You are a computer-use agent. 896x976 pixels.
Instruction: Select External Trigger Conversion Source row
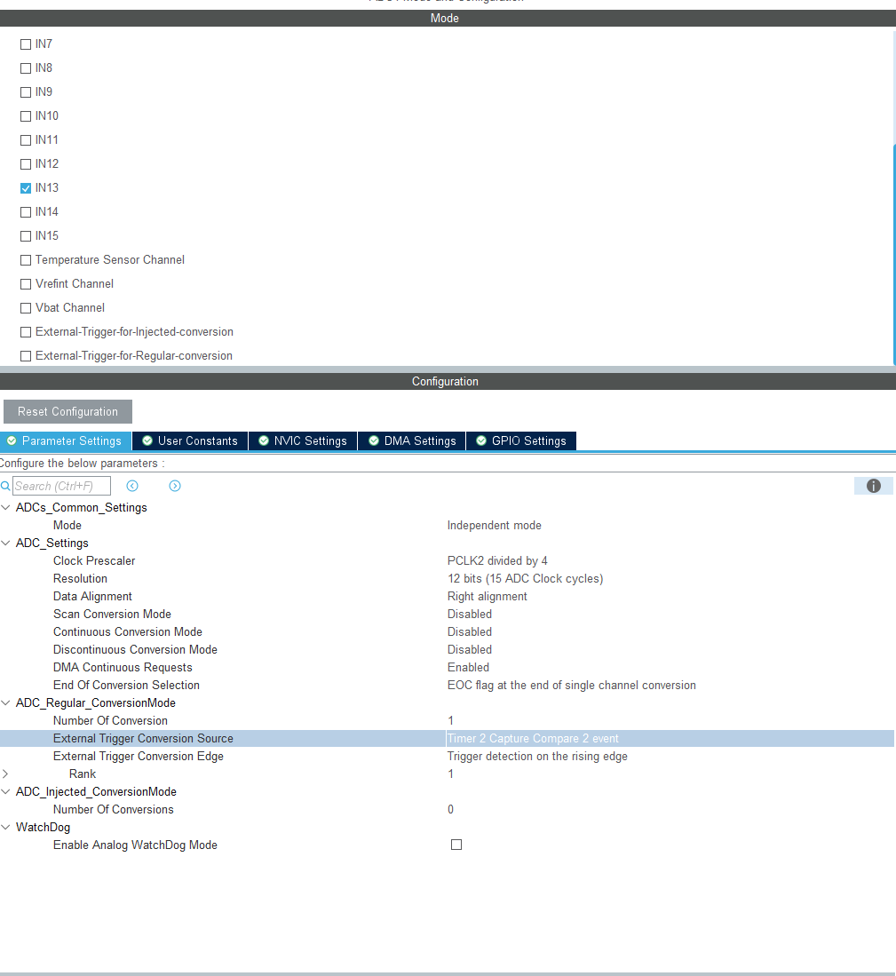coord(447,738)
